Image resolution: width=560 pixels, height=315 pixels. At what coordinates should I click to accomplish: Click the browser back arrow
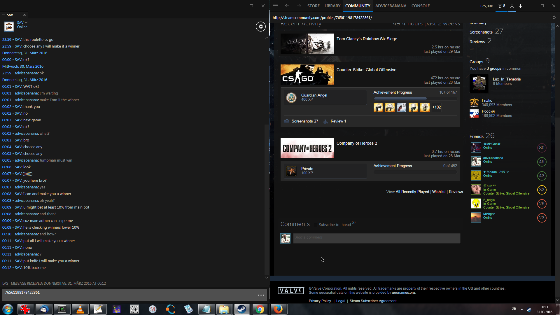tap(287, 6)
